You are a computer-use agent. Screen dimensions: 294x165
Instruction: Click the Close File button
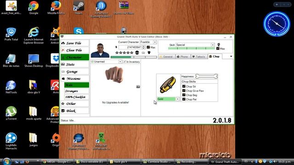pos(74,50)
